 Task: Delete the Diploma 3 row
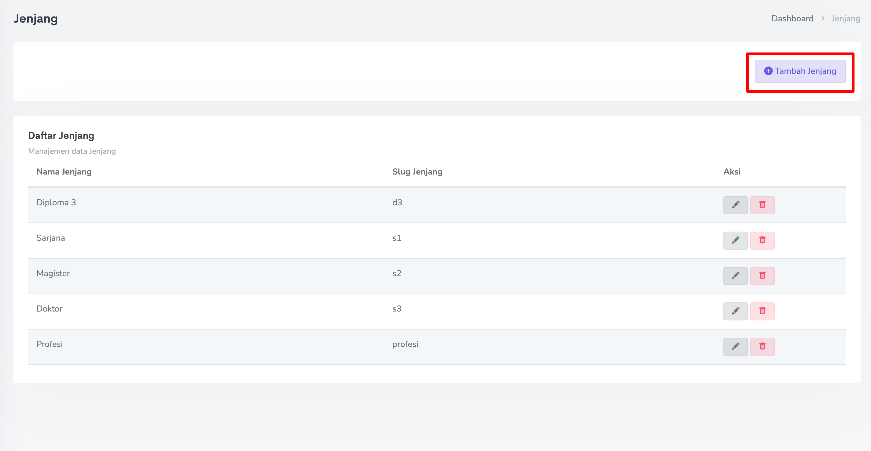(762, 205)
